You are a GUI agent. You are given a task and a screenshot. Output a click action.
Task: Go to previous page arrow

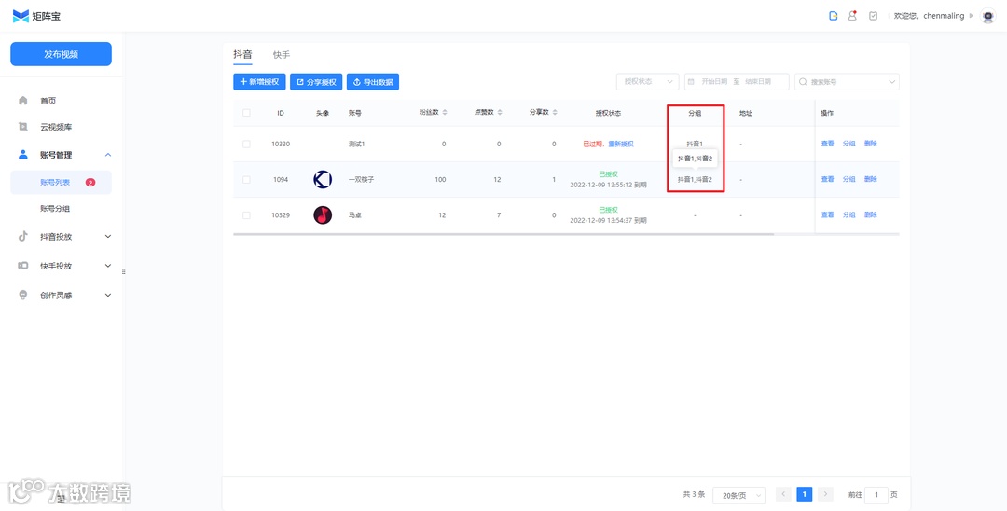[783, 494]
